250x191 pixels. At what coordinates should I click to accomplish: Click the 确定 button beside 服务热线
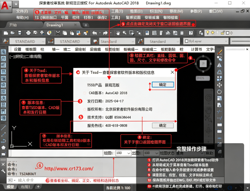coord(163,125)
